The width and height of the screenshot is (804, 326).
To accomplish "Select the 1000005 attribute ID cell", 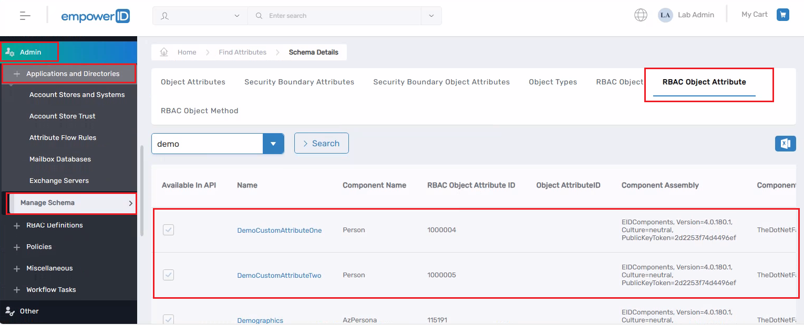I will coord(441,275).
